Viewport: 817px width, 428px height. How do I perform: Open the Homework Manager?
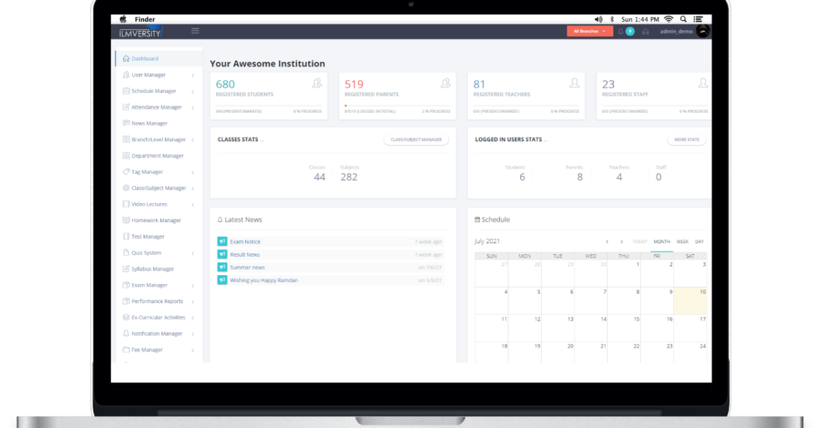(x=150, y=220)
